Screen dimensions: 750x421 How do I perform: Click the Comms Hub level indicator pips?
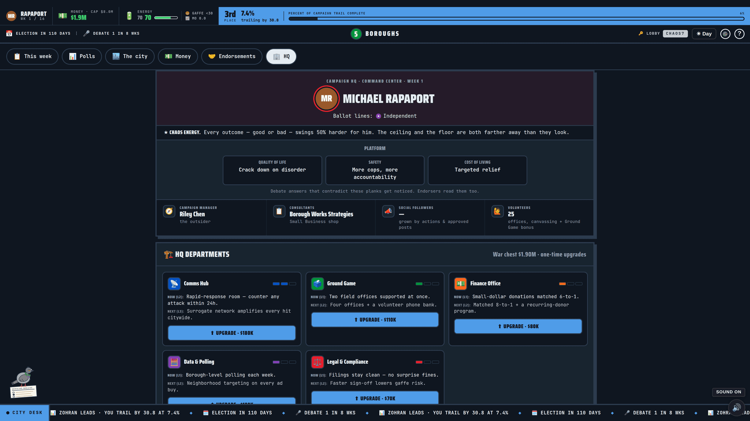tap(284, 284)
